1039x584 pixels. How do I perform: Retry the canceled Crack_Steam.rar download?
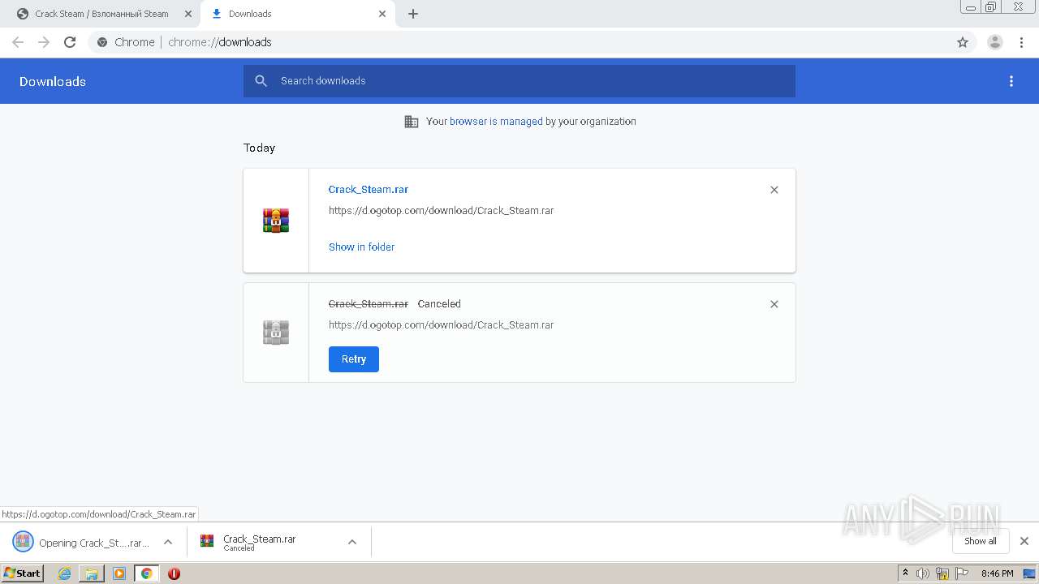coord(354,359)
